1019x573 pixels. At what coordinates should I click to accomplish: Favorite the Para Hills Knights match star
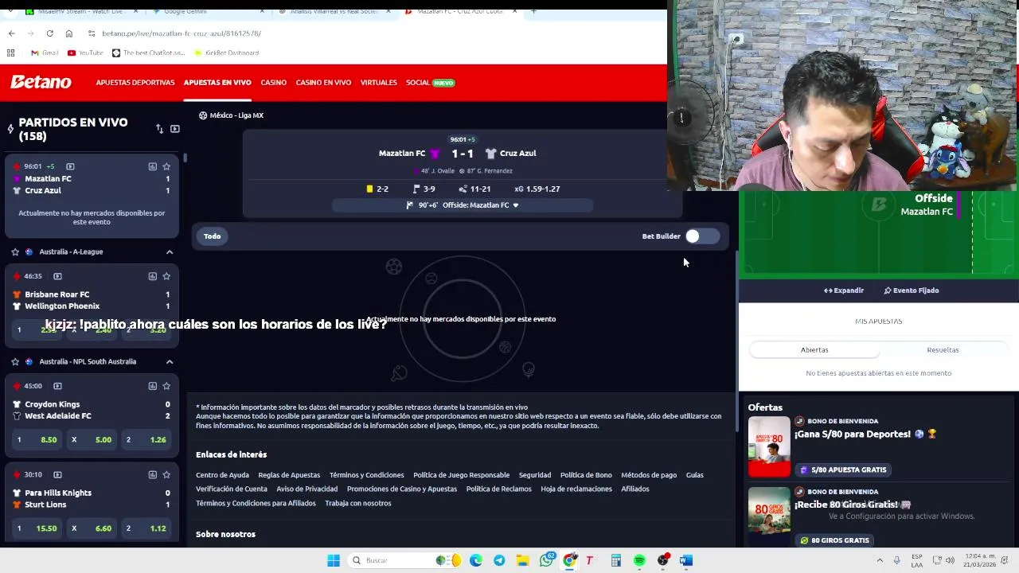(x=166, y=474)
